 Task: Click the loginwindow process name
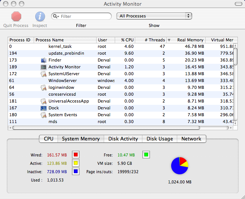pos(61,88)
